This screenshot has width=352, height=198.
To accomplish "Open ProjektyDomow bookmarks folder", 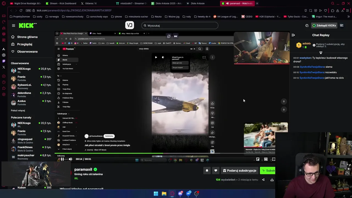I will coord(20,16).
